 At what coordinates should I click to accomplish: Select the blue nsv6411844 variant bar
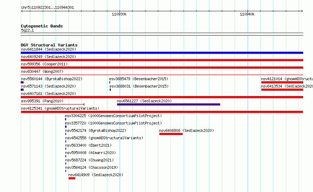click(x=162, y=53)
